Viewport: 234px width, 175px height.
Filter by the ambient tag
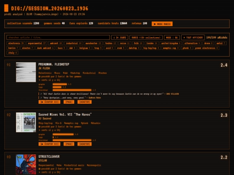55,43
